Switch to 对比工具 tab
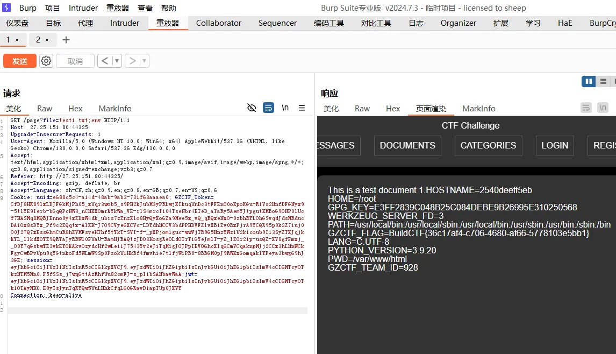 coord(376,23)
